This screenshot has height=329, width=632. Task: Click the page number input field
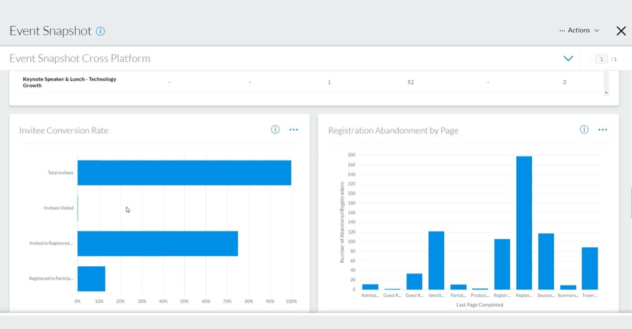(x=601, y=59)
